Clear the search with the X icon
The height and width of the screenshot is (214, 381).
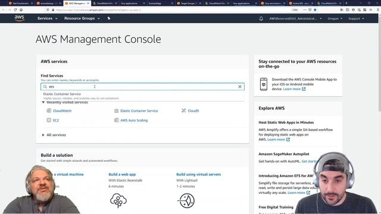pos(239,87)
